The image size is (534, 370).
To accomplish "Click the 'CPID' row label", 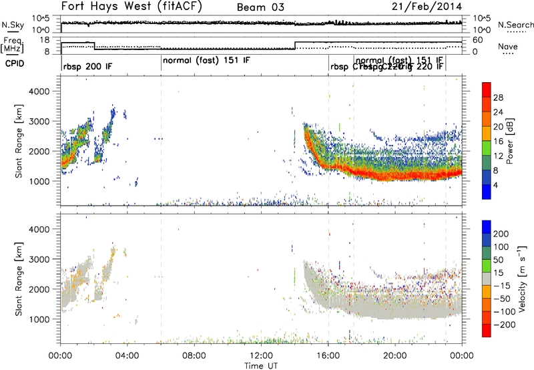I will click(15, 63).
